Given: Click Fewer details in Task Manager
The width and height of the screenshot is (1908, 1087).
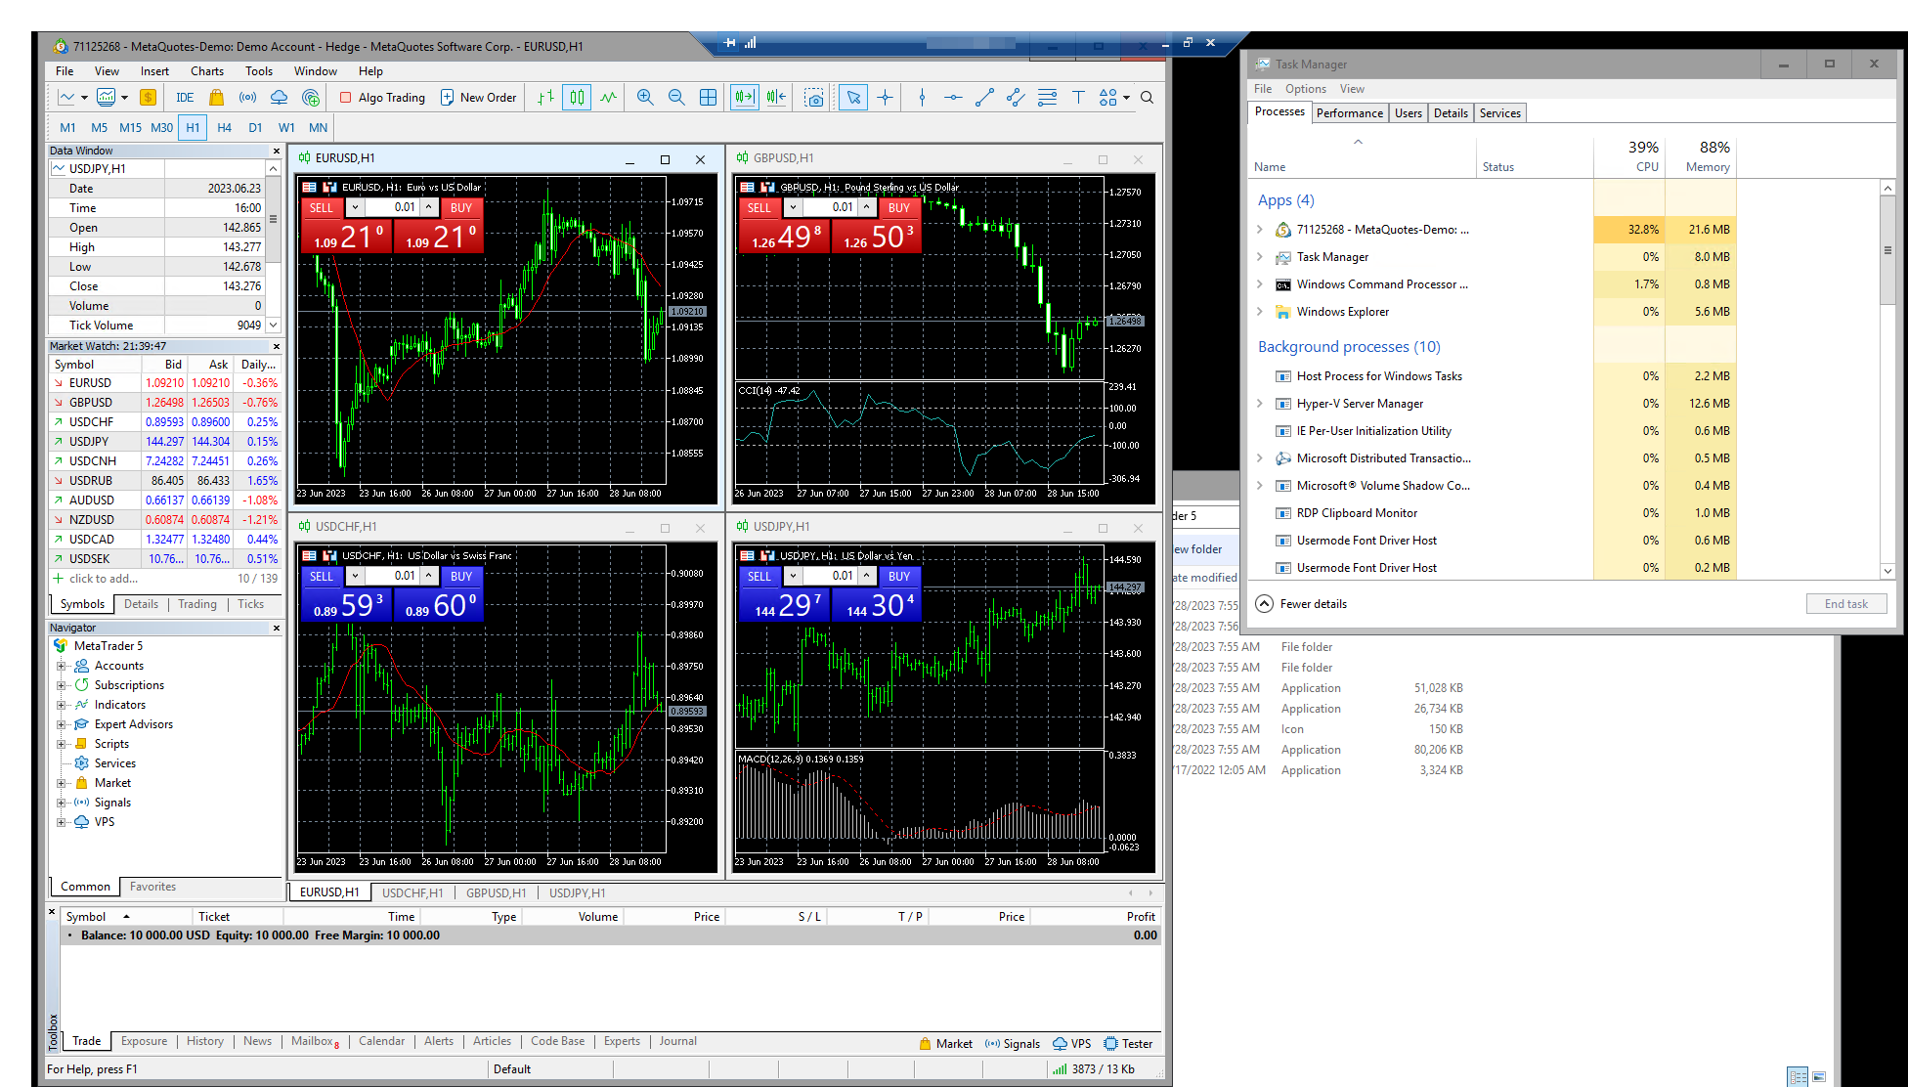Looking at the screenshot, I should [x=1302, y=604].
